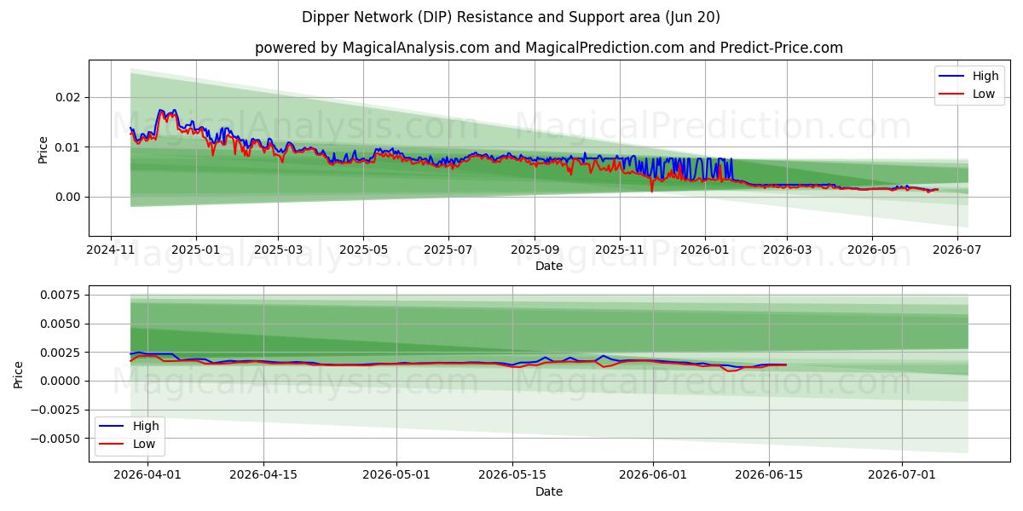Click the '2026-05-01' date tick label
Image resolution: width=1023 pixels, height=511 pixels.
click(x=397, y=476)
